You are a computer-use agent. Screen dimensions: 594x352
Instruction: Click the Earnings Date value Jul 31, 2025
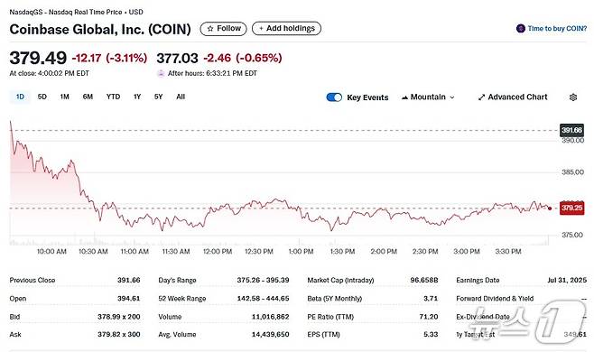pyautogui.click(x=567, y=281)
